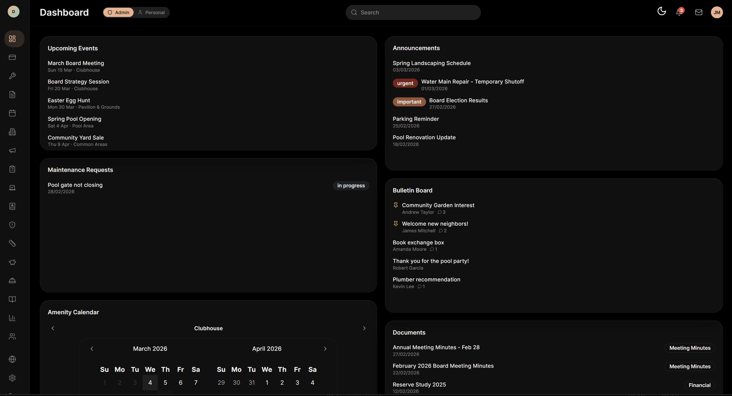Select the shield security icon in sidebar
Image resolution: width=732 pixels, height=396 pixels.
click(x=13, y=225)
